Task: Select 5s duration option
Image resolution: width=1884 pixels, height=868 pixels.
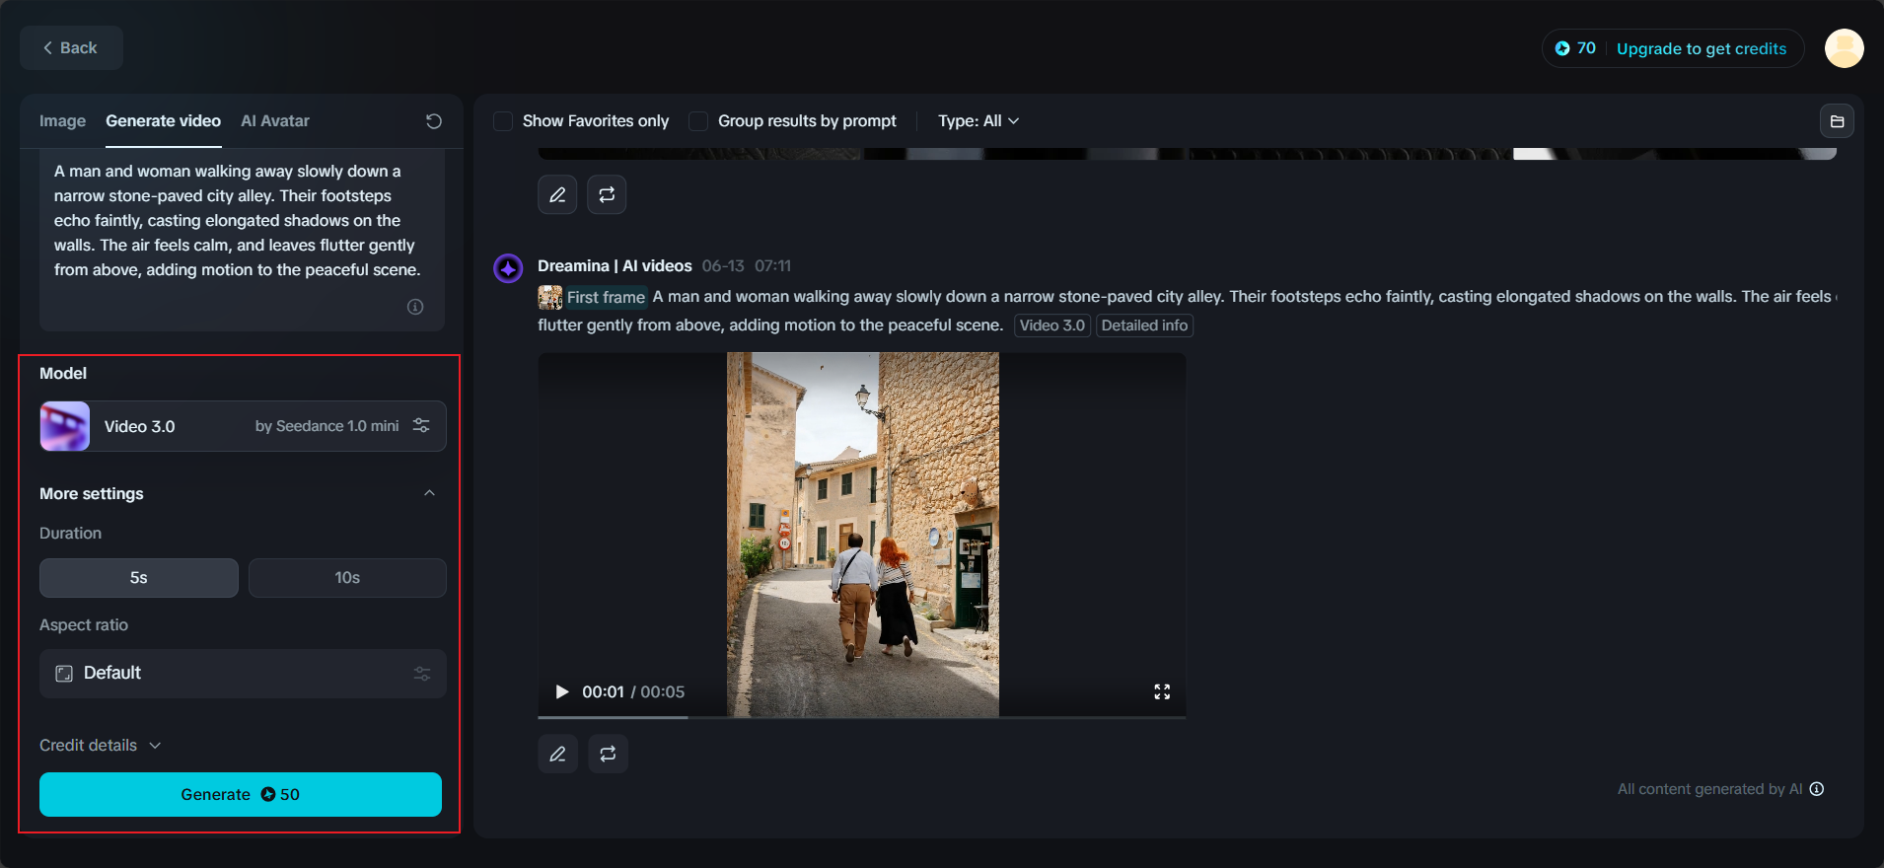Action: (x=139, y=578)
